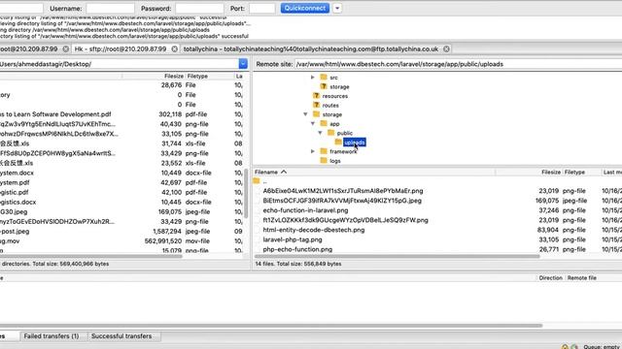Select the highlighted uploads tree item
This screenshot has width=622, height=349.
coord(355,143)
